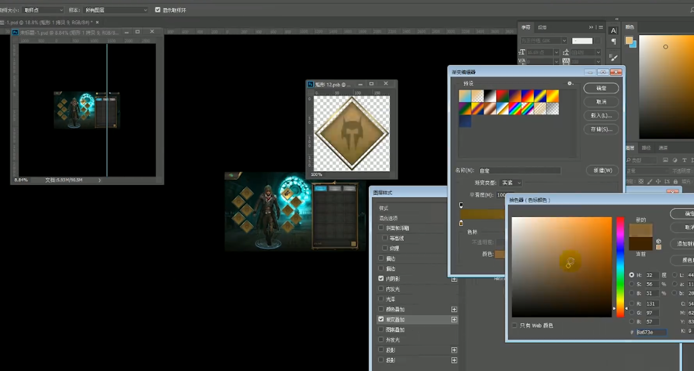This screenshot has height=371, width=694.
Task: Click the Character panel 'A' icon
Action: click(x=613, y=31)
